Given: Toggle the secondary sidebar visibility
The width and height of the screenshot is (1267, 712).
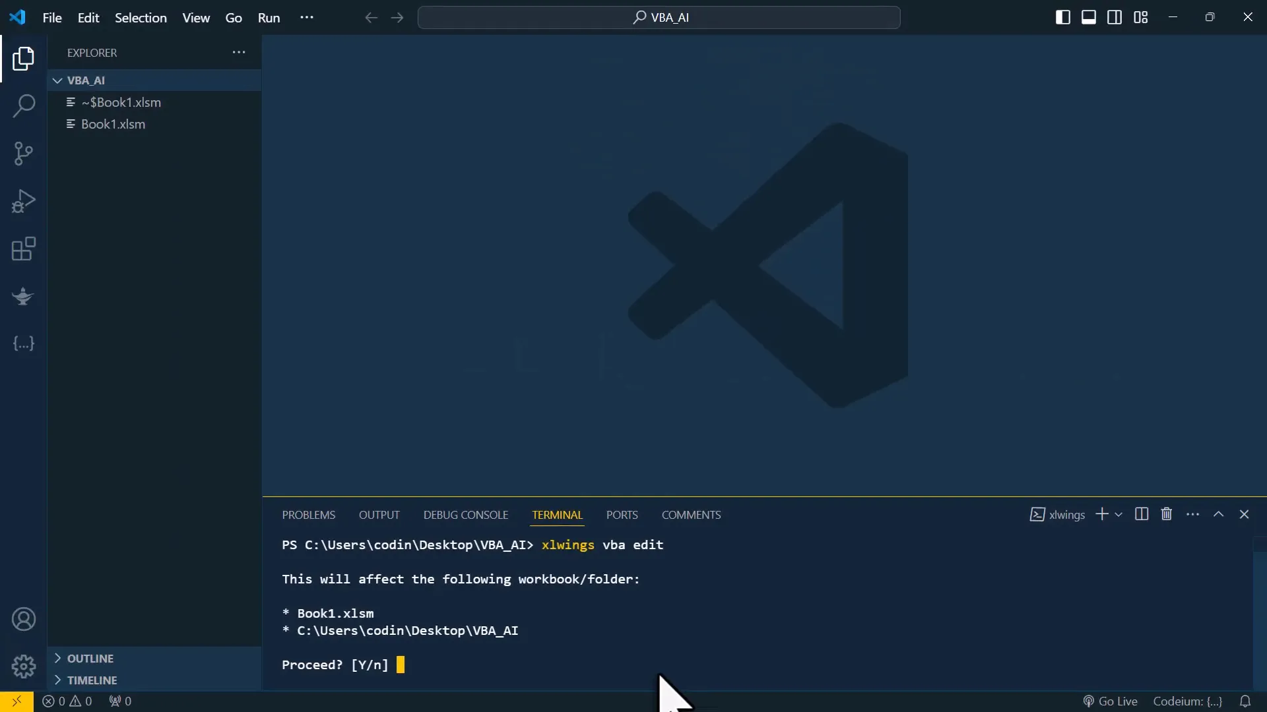Looking at the screenshot, I should pyautogui.click(x=1114, y=17).
